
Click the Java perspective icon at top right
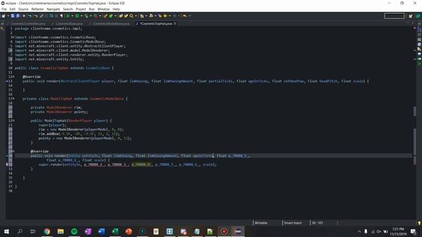417,16
